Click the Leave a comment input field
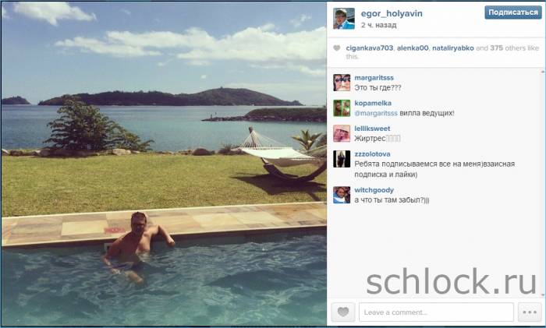Viewport: 546px width, 328px height. coord(436,312)
